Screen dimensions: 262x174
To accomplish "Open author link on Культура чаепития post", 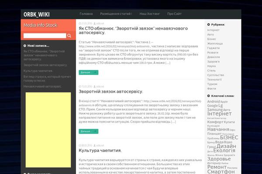I will (x=100, y=146).
